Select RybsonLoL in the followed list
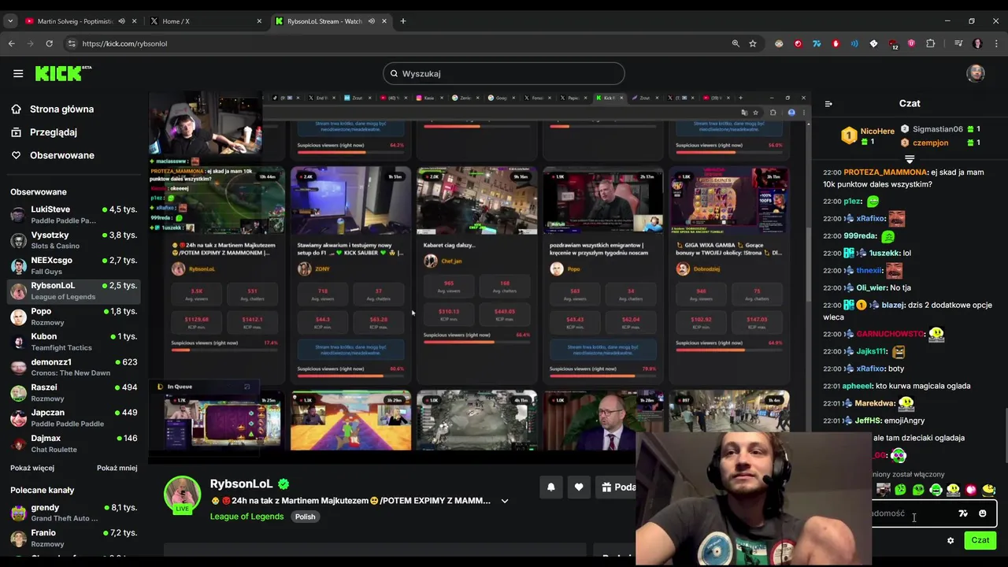 click(73, 291)
